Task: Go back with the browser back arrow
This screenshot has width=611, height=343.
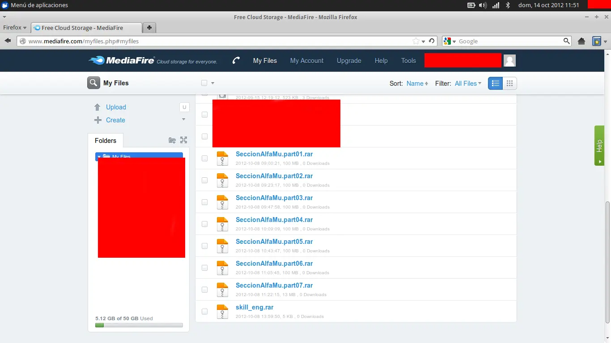Action: (x=8, y=41)
